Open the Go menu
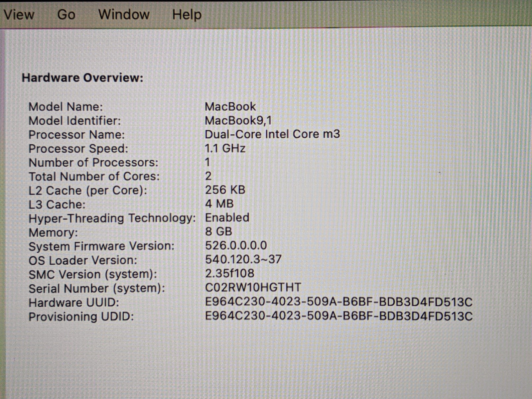 66,15
